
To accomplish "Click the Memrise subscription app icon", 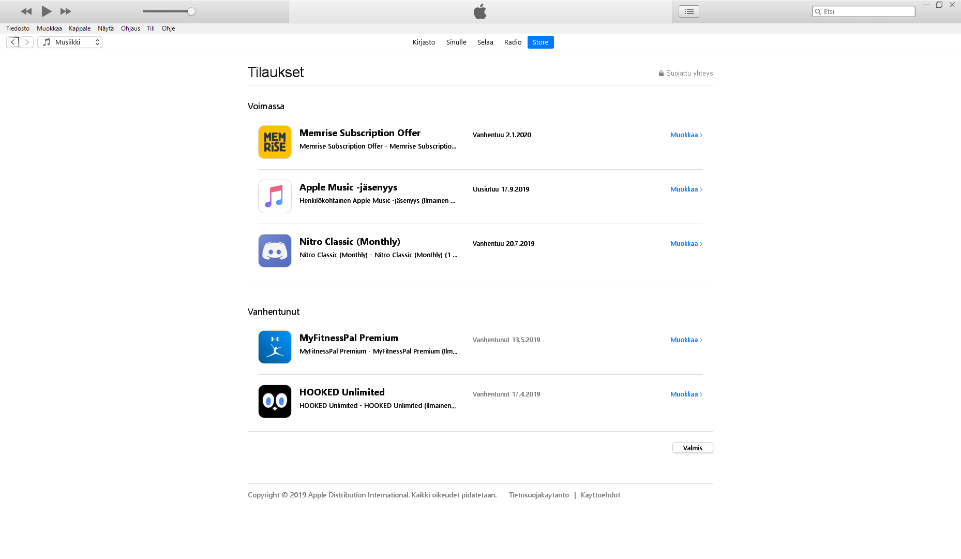I will [275, 142].
